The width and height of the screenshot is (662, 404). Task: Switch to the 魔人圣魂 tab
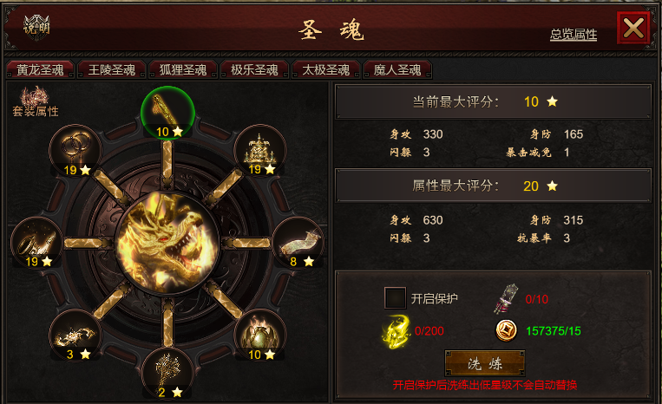pos(397,69)
